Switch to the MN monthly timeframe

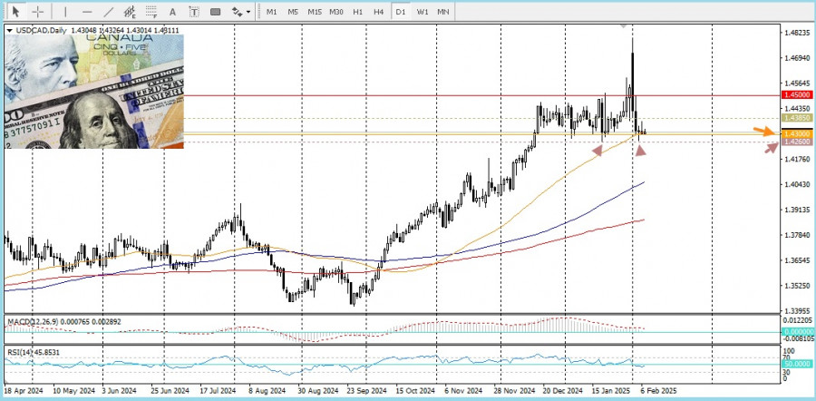(443, 12)
